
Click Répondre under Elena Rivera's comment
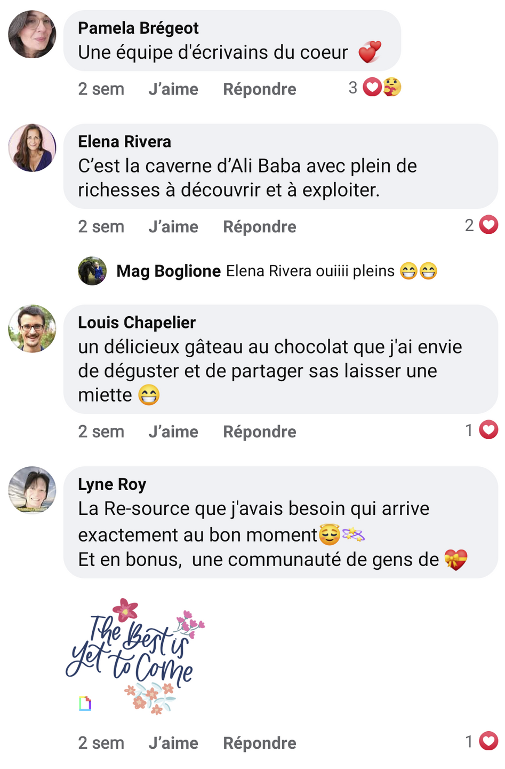259,227
